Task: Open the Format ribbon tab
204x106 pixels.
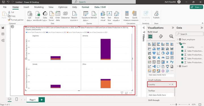Action: [85, 7]
